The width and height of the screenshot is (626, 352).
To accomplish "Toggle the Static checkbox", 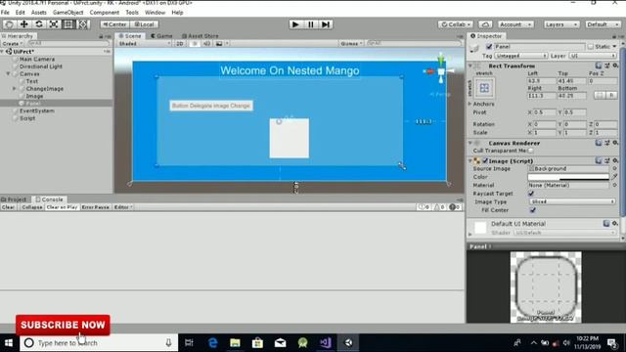I will coord(591,47).
